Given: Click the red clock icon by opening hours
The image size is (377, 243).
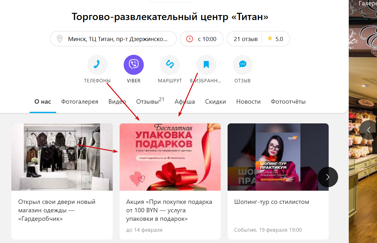Looking at the screenshot, I should coord(190,39).
